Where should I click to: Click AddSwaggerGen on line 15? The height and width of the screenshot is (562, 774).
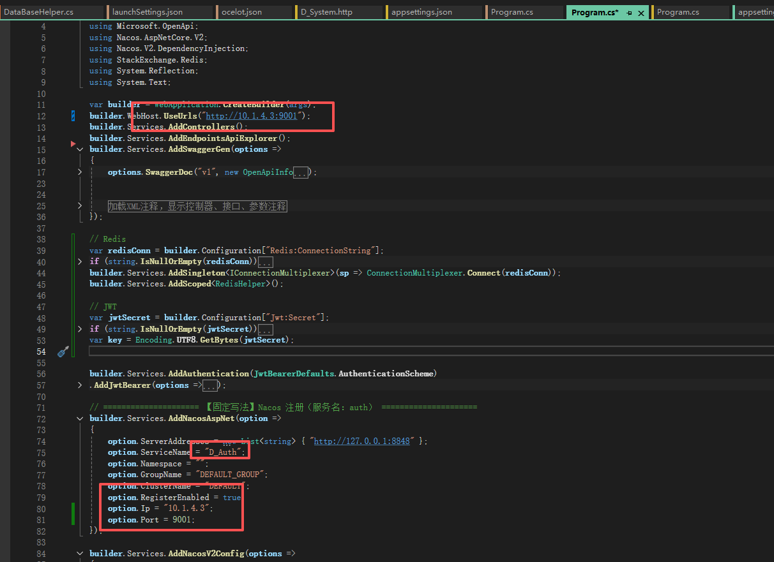(x=198, y=149)
